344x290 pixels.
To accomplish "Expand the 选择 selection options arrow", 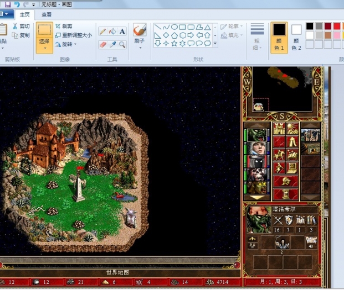I will click(x=44, y=49).
